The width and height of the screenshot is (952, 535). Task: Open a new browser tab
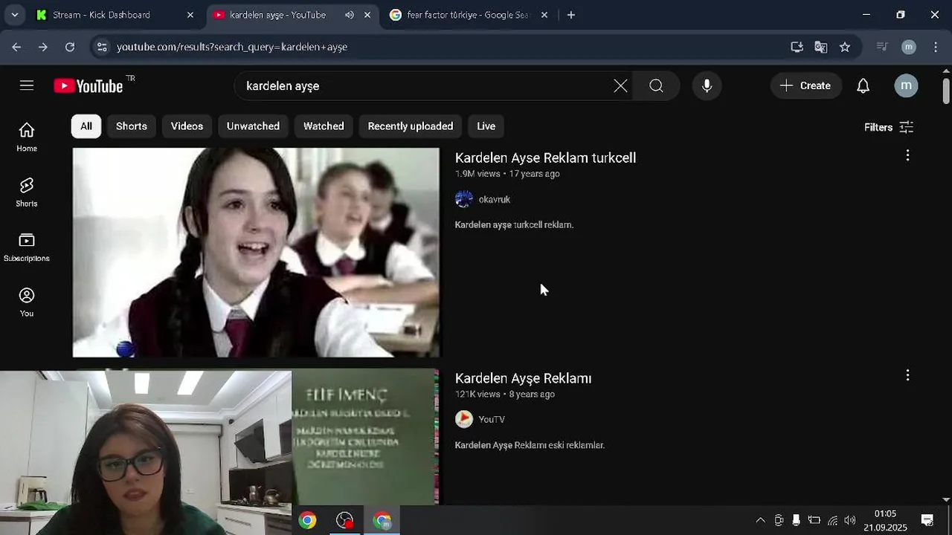[x=571, y=15]
